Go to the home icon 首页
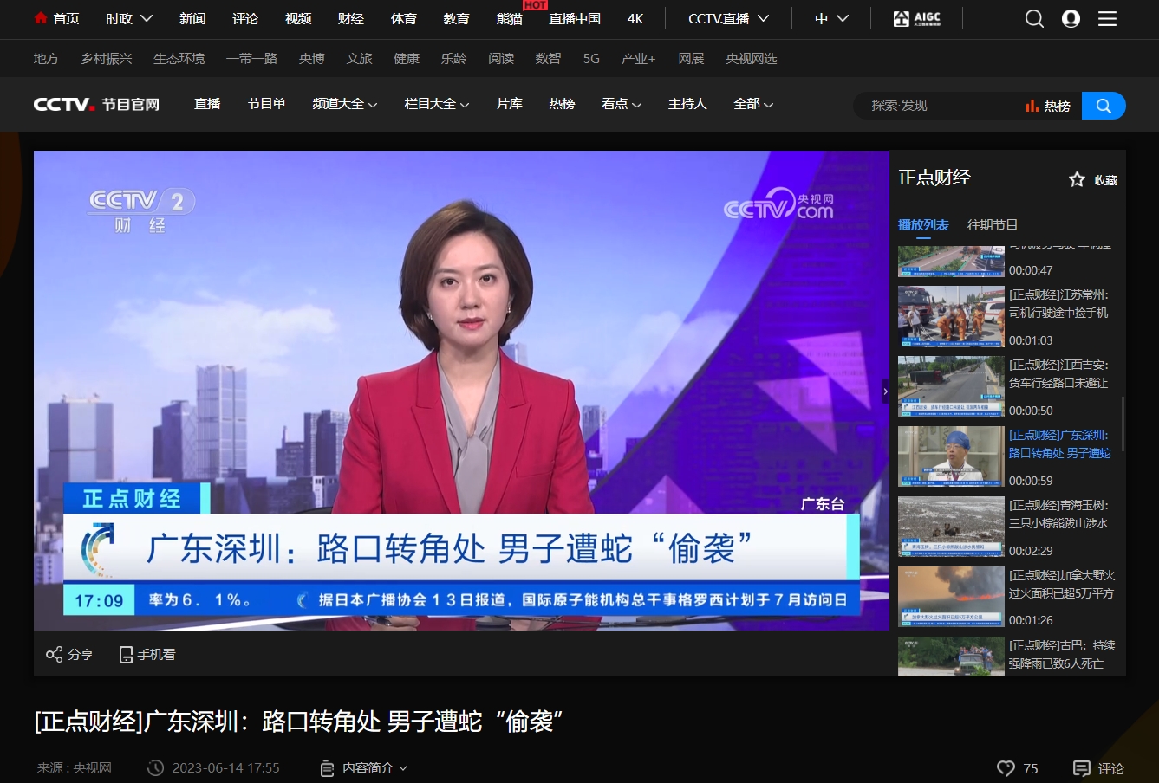 56,18
